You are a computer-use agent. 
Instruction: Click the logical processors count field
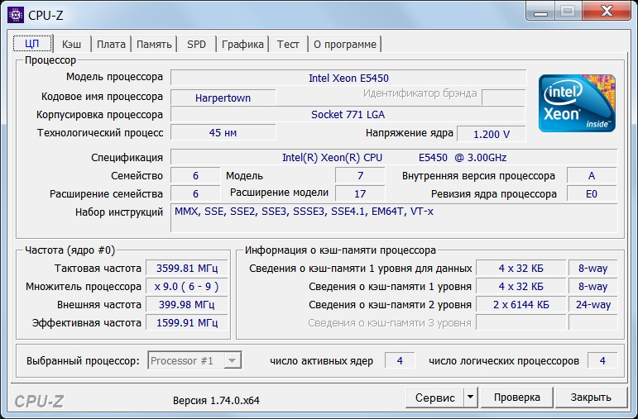pos(602,360)
